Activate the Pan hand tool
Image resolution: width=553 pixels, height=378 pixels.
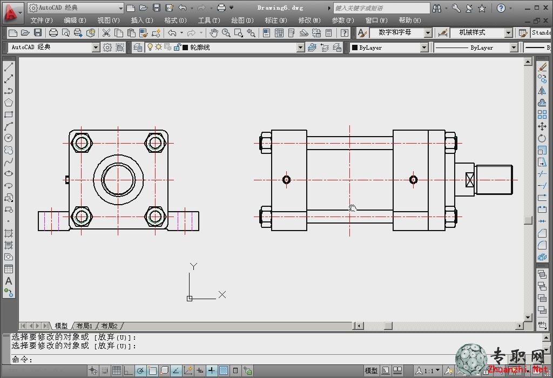(214, 33)
